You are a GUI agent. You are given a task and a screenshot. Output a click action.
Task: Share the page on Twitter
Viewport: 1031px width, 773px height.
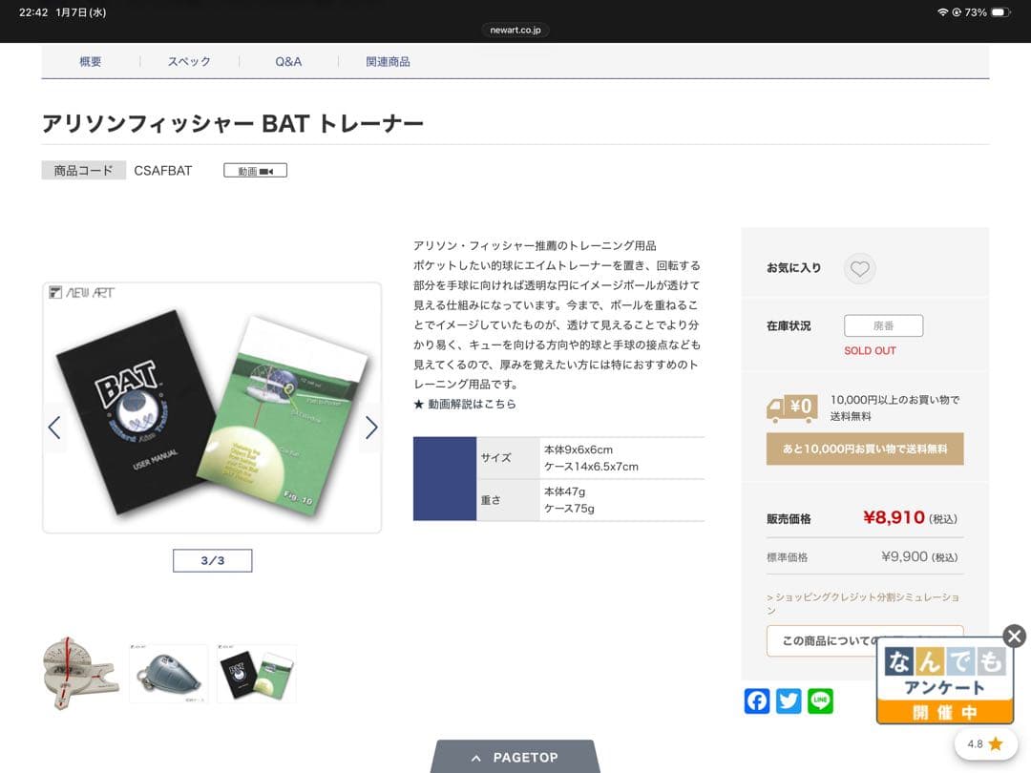point(789,700)
